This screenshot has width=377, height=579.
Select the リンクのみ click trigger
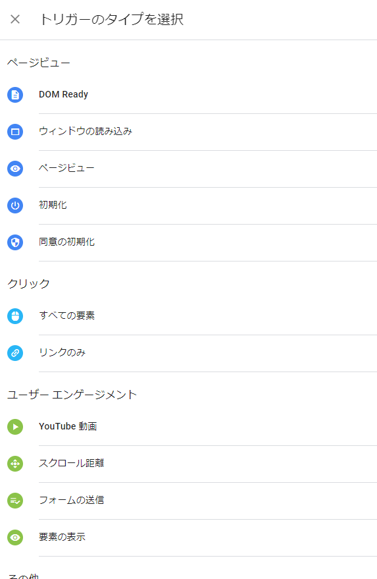click(188, 353)
